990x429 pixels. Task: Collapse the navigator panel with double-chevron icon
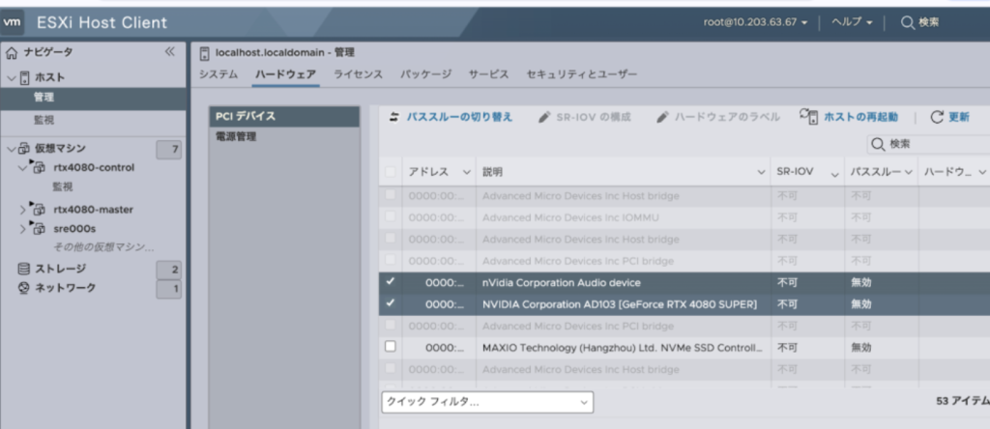pyautogui.click(x=170, y=52)
